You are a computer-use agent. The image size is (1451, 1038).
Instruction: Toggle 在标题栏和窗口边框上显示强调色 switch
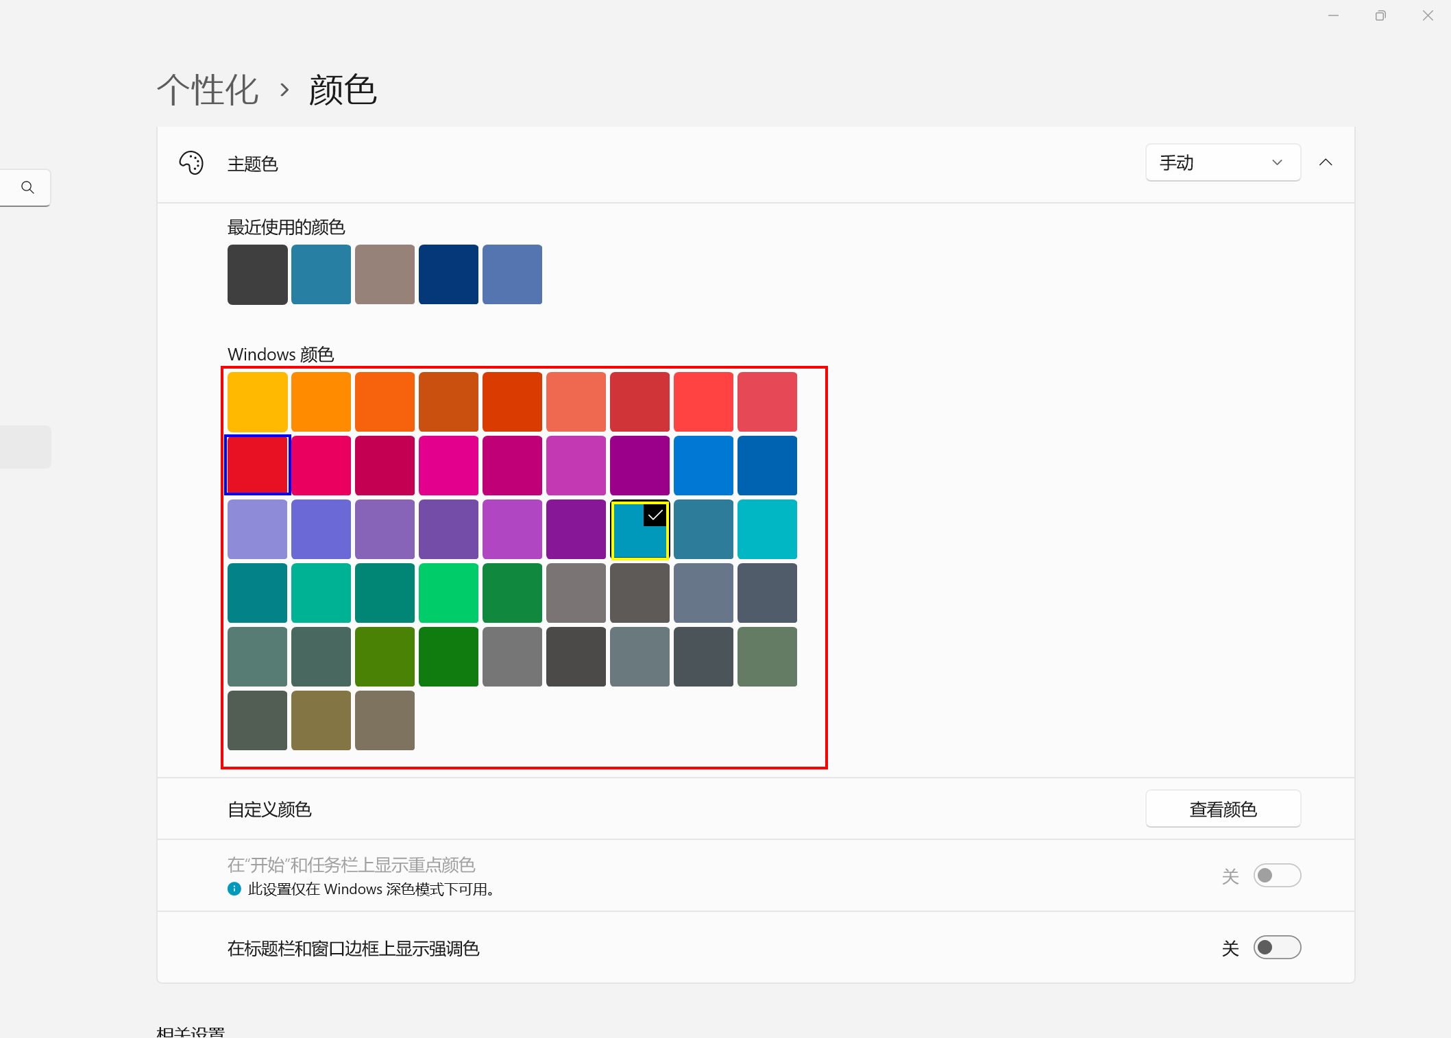click(1277, 948)
